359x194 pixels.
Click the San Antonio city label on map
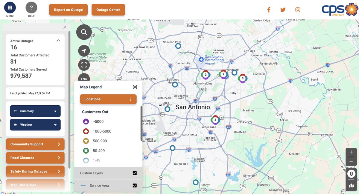pyautogui.click(x=193, y=107)
